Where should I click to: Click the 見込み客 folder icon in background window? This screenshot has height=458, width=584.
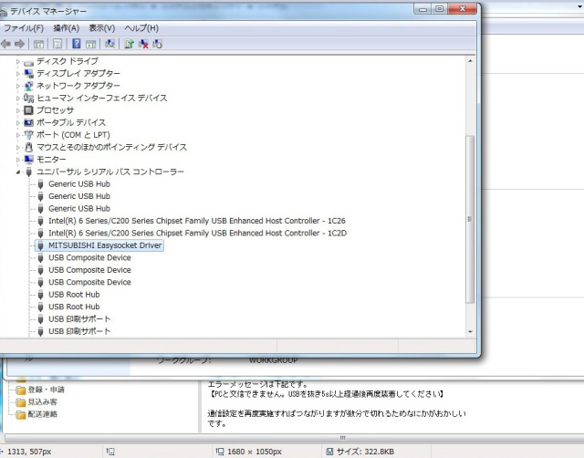click(x=21, y=402)
